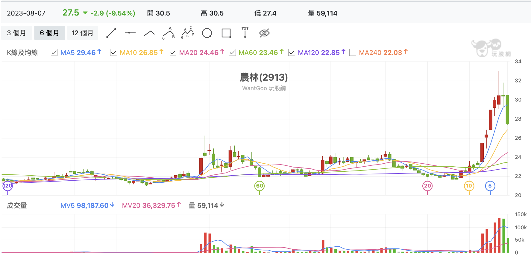Click the change -2.9 (-9.54%)

[113, 13]
